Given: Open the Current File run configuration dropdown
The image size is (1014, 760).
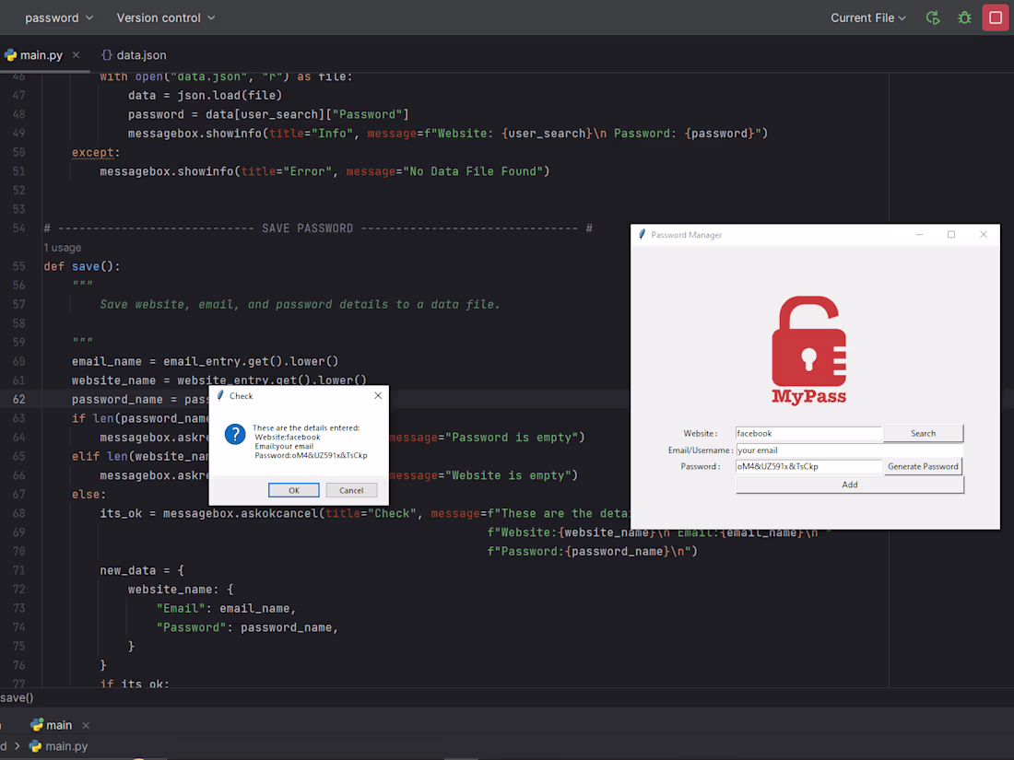Looking at the screenshot, I should click(865, 17).
